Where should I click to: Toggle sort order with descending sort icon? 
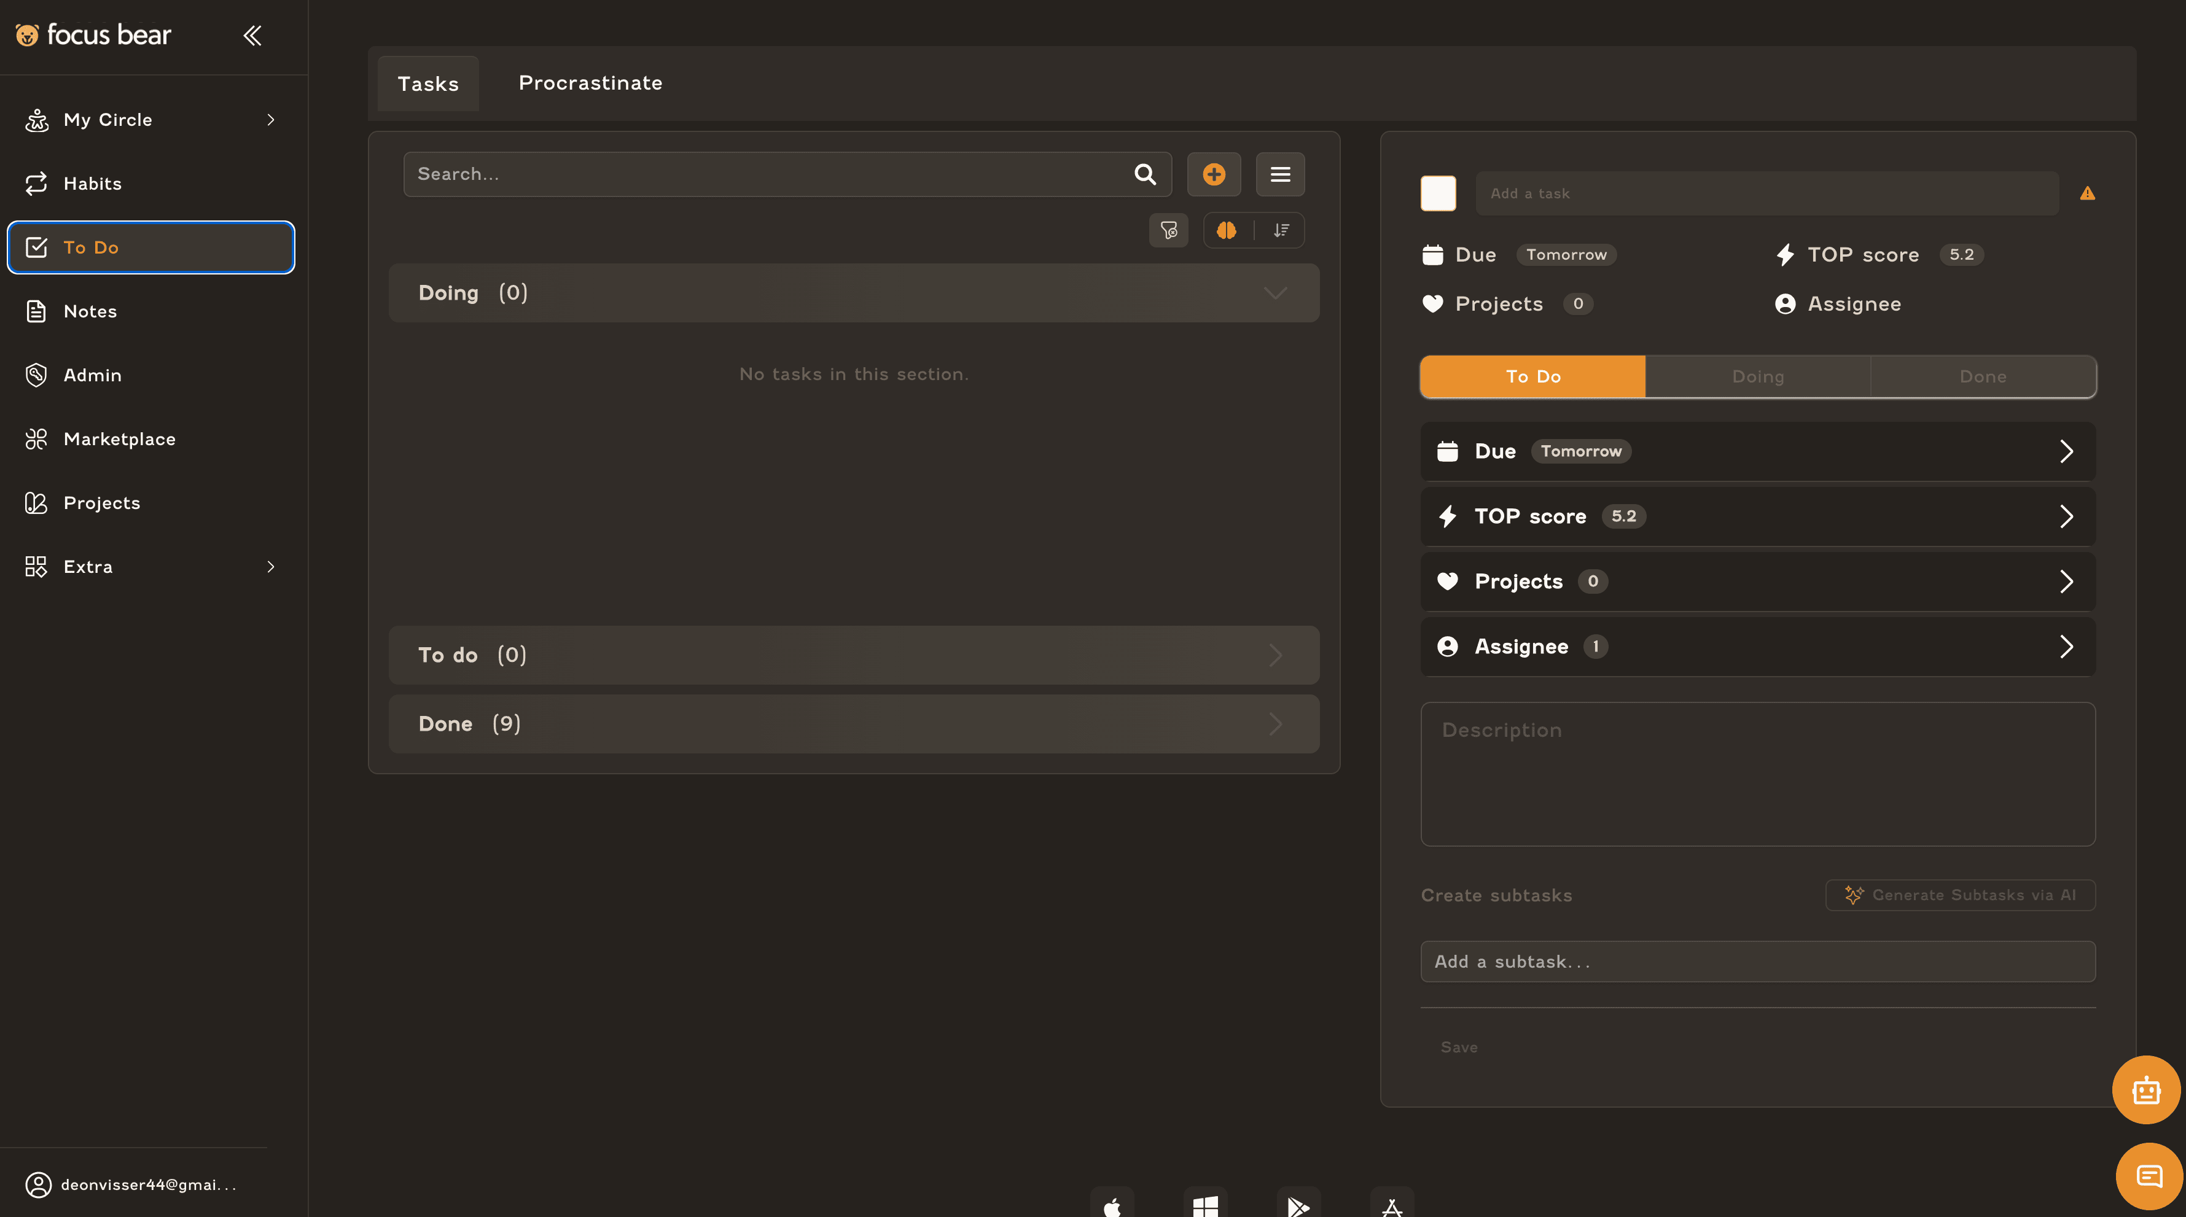[1281, 230]
